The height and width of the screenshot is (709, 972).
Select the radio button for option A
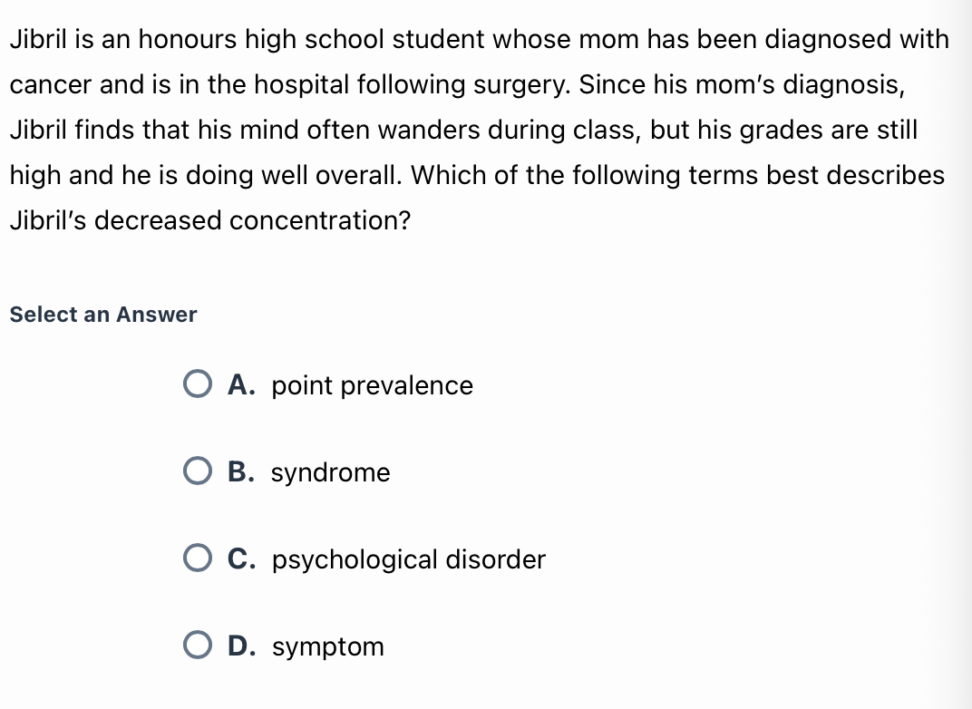point(198,384)
